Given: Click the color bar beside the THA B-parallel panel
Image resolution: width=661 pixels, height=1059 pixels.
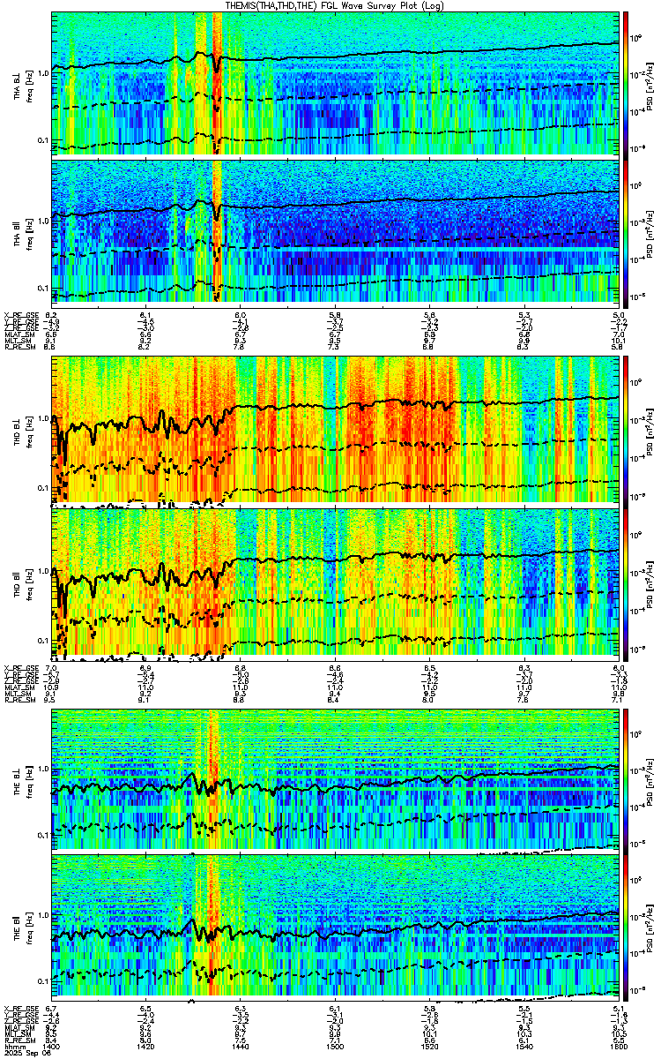Looking at the screenshot, I should 626,233.
